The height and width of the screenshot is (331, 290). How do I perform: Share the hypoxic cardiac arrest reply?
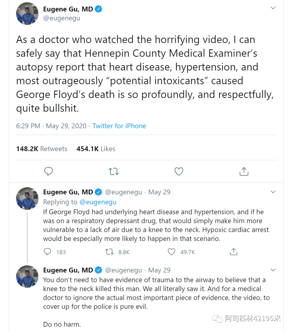pyautogui.click(x=234, y=252)
